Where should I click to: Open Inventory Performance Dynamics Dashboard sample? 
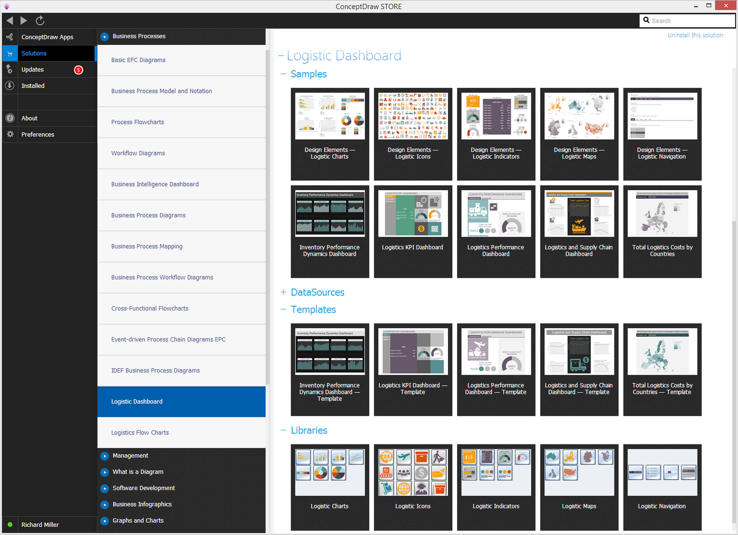tap(330, 232)
